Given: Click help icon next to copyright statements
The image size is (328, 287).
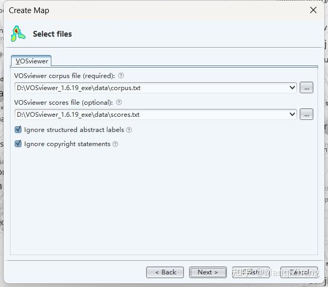Looking at the screenshot, I should (x=115, y=144).
